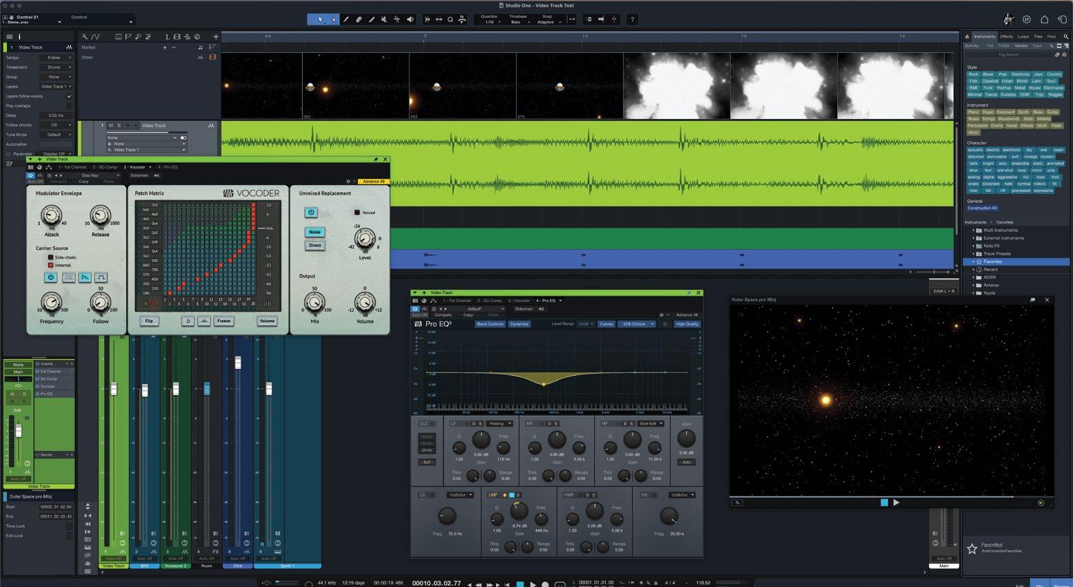Switch to browser Files tab
1073x587 pixels.
[1038, 36]
